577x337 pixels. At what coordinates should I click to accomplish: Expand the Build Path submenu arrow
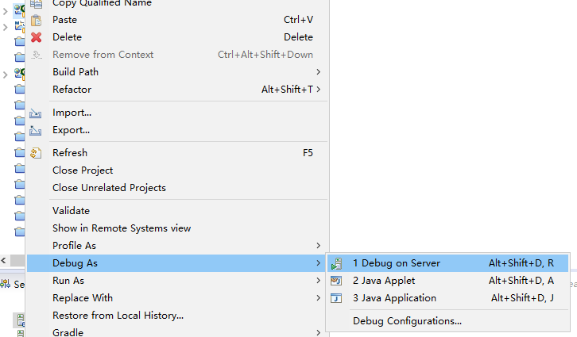coord(318,72)
